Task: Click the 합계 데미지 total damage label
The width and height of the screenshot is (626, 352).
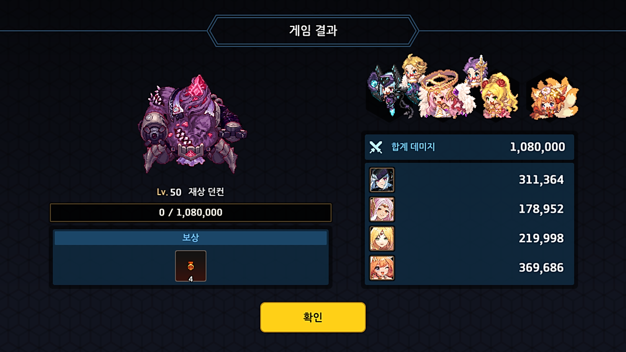Action: coord(413,147)
